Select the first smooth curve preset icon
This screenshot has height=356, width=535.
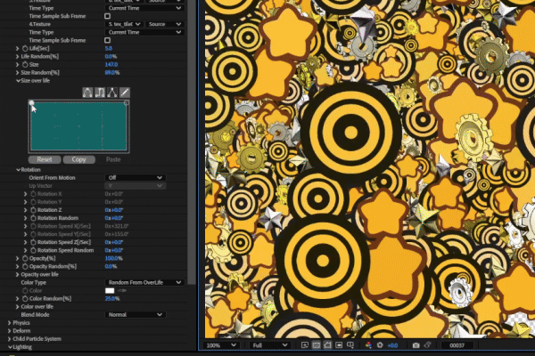click(x=87, y=92)
